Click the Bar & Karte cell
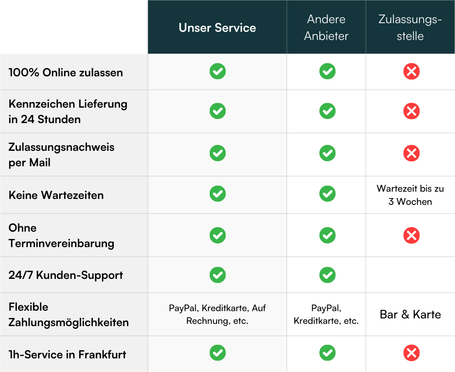The image size is (455, 372). tap(410, 314)
